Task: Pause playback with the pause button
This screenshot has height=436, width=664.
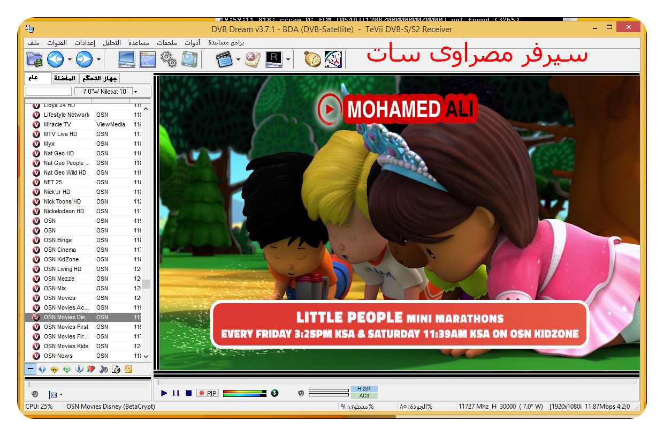Action: (x=176, y=393)
